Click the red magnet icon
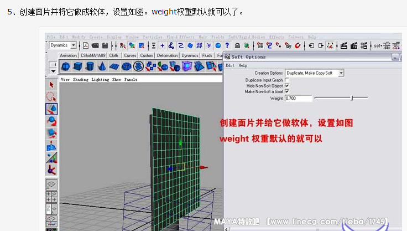Viewport: 407px width, 231px height. coord(298,46)
